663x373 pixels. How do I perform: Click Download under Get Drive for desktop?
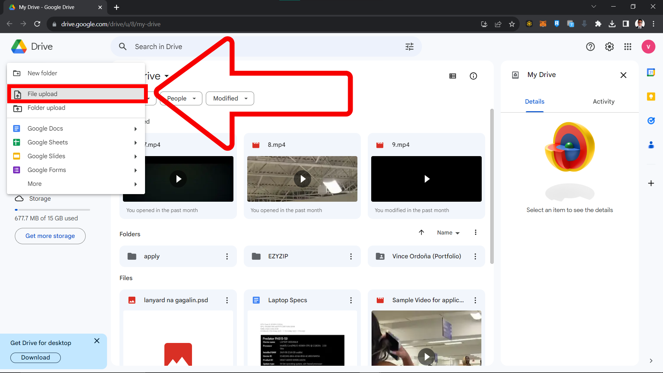coord(35,357)
